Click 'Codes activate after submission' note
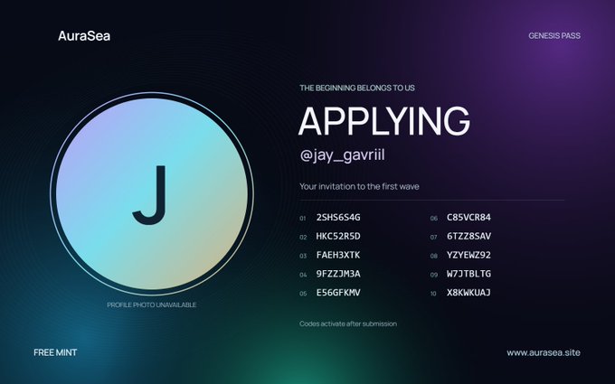This screenshot has width=615, height=384. [x=348, y=323]
